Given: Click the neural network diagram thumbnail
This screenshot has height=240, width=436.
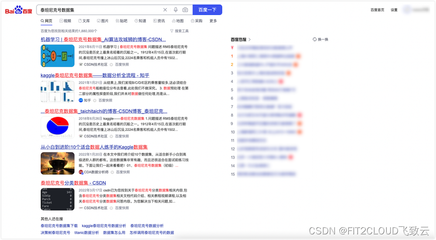Looking at the screenshot, I should [58, 56].
